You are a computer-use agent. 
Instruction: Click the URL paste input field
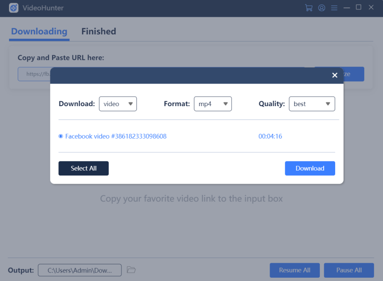point(34,74)
